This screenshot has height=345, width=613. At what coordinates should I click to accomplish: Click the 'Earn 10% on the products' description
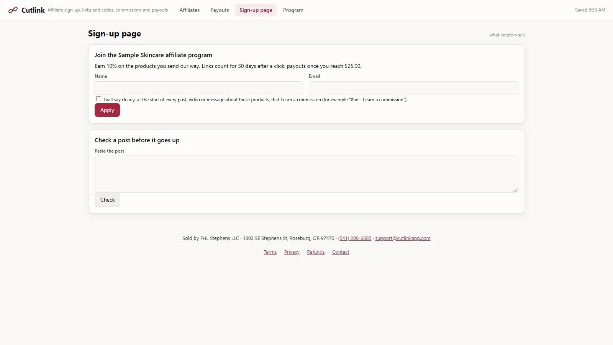pyautogui.click(x=228, y=66)
